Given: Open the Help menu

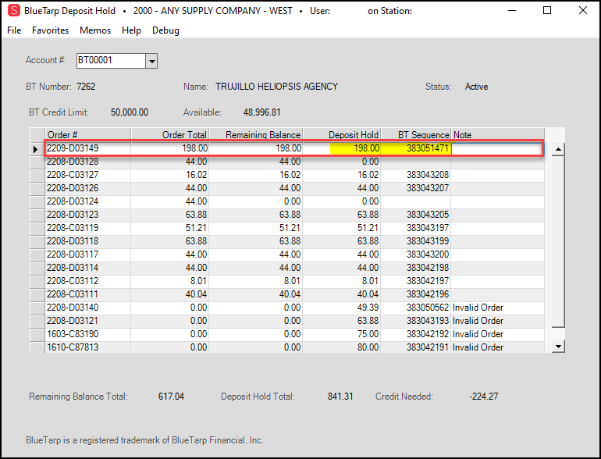Looking at the screenshot, I should [x=131, y=30].
